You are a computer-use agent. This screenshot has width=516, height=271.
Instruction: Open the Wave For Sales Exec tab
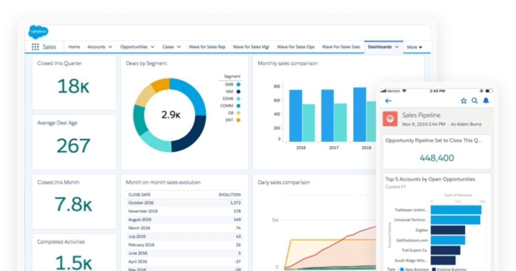[x=341, y=47]
